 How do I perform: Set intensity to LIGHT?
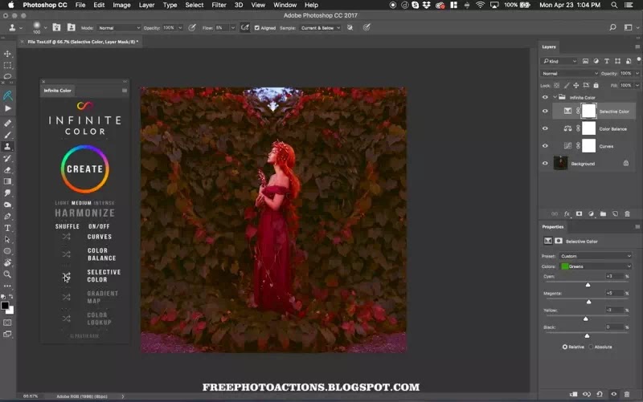tap(62, 203)
